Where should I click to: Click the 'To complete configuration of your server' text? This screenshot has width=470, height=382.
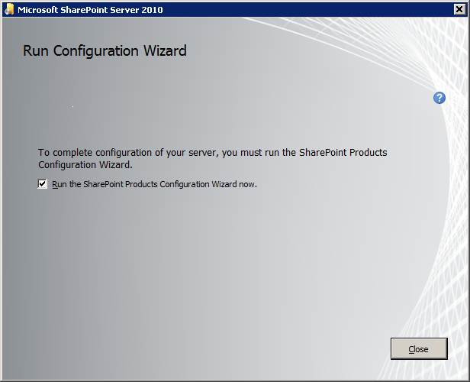(x=130, y=153)
